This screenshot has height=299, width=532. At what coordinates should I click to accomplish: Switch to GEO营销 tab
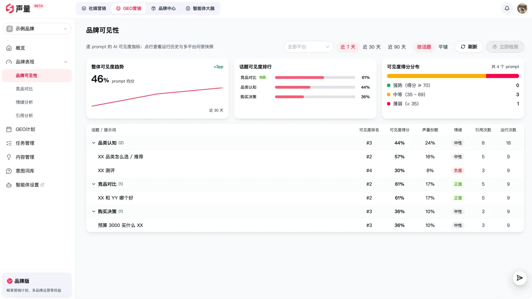(x=129, y=8)
